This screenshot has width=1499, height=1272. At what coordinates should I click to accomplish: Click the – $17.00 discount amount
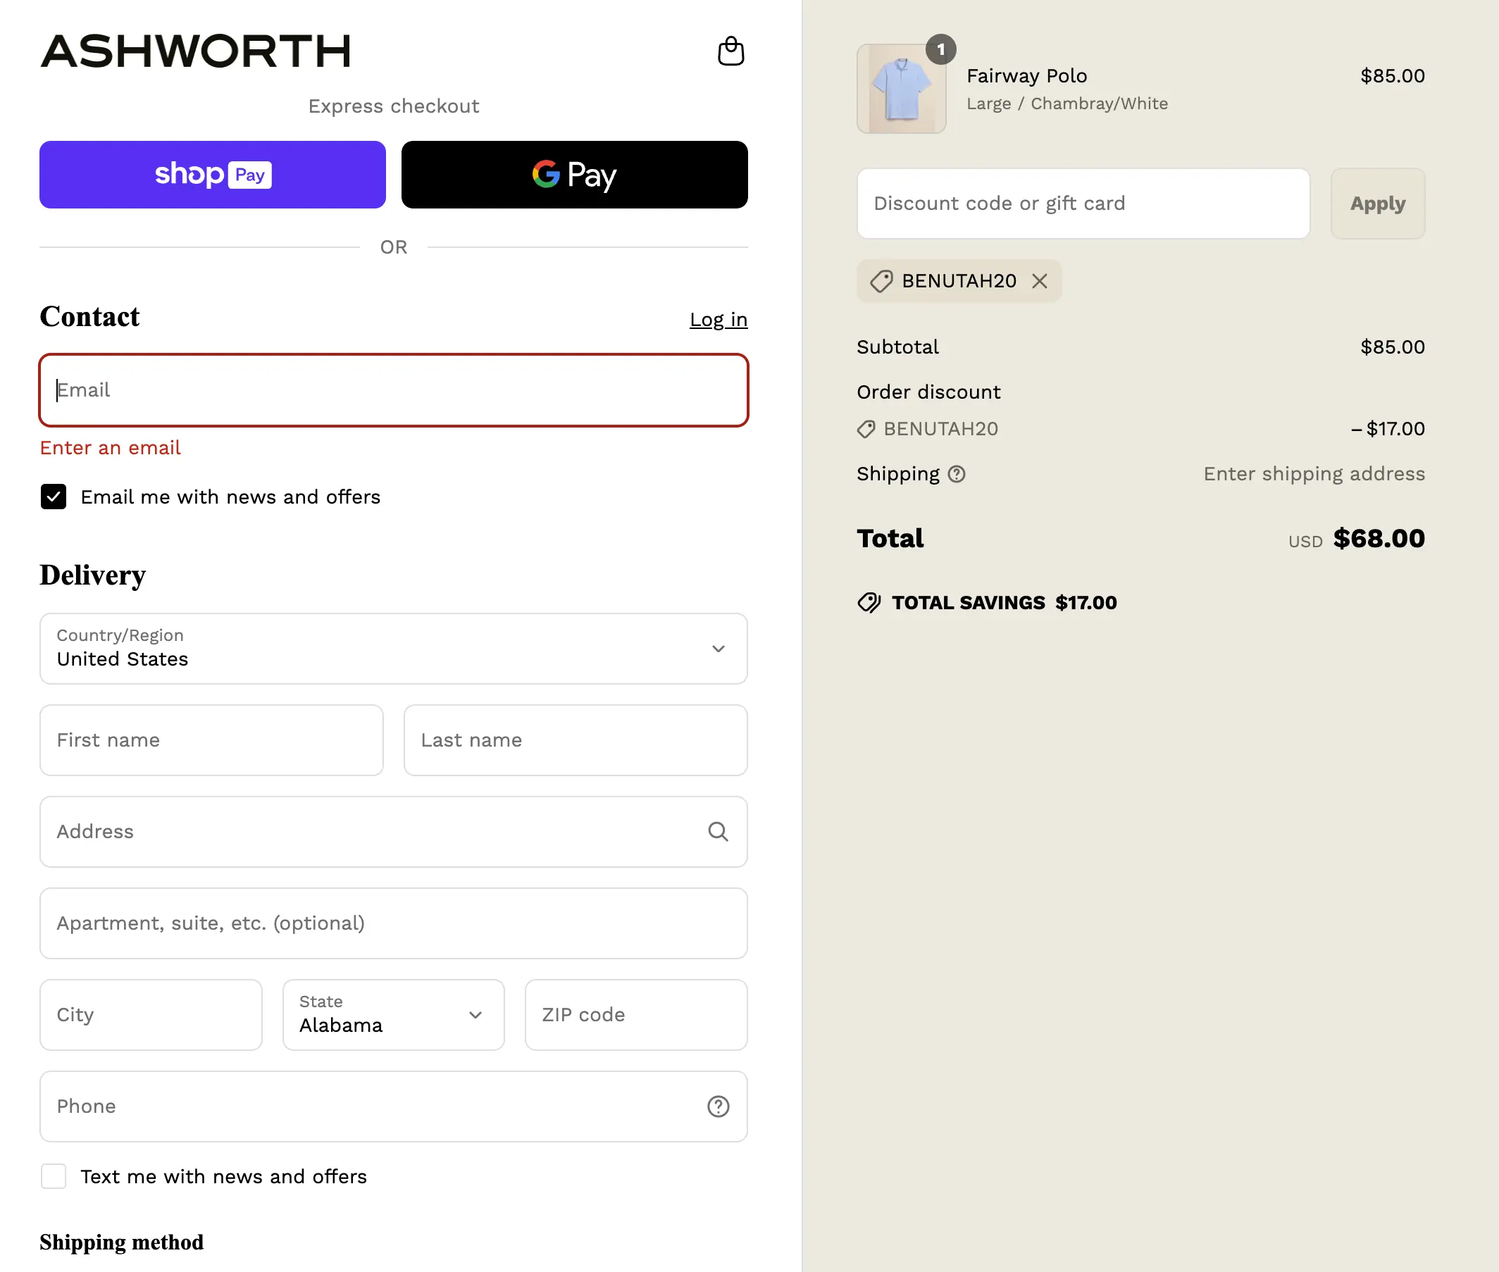(x=1387, y=429)
